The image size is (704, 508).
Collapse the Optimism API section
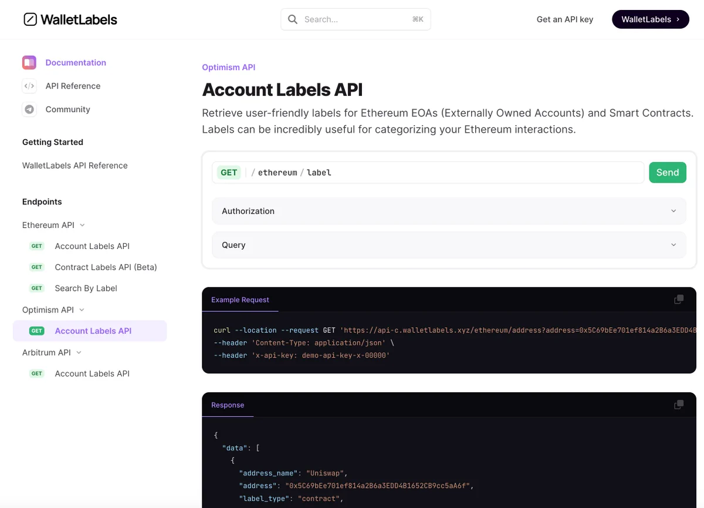(x=82, y=309)
